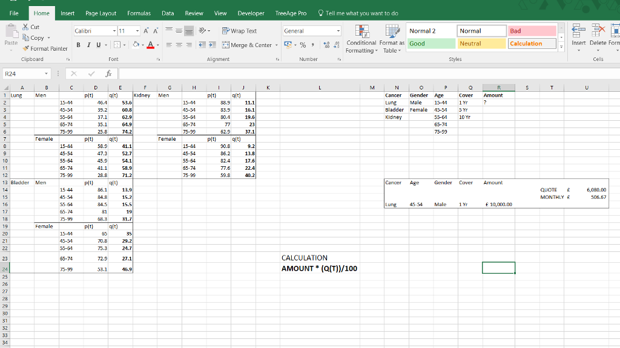Switch to the Formulas ribbon tab
Screen dimensions: 620x348
coord(138,13)
